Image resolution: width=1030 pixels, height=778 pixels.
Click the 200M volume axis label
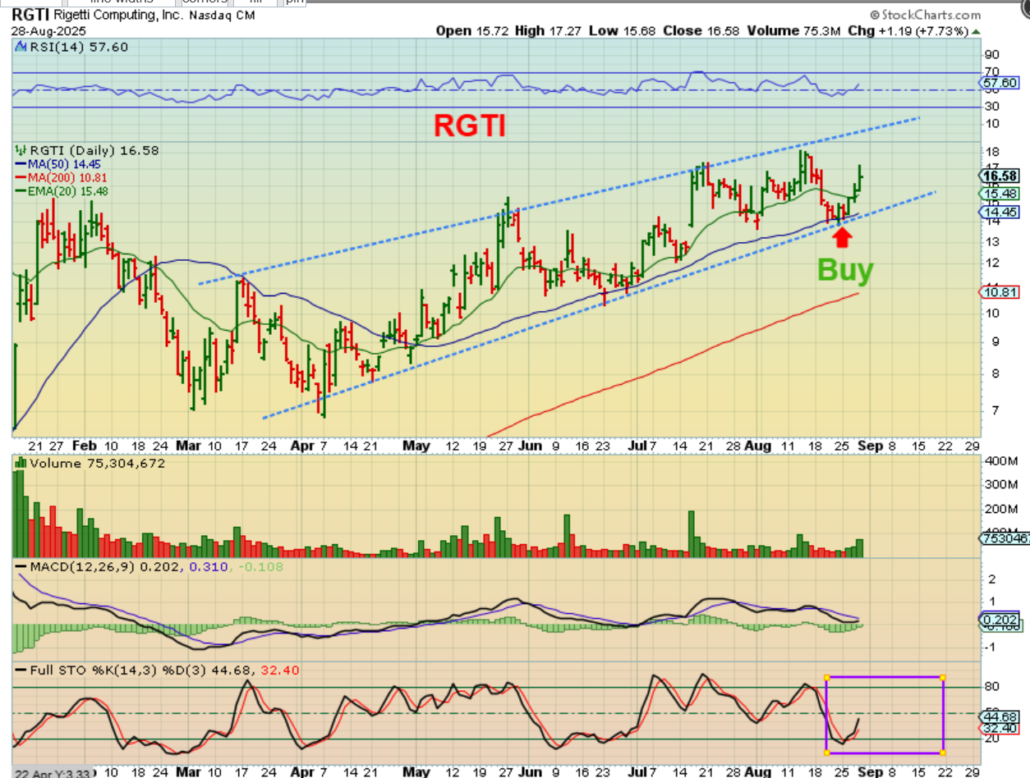click(x=1000, y=510)
